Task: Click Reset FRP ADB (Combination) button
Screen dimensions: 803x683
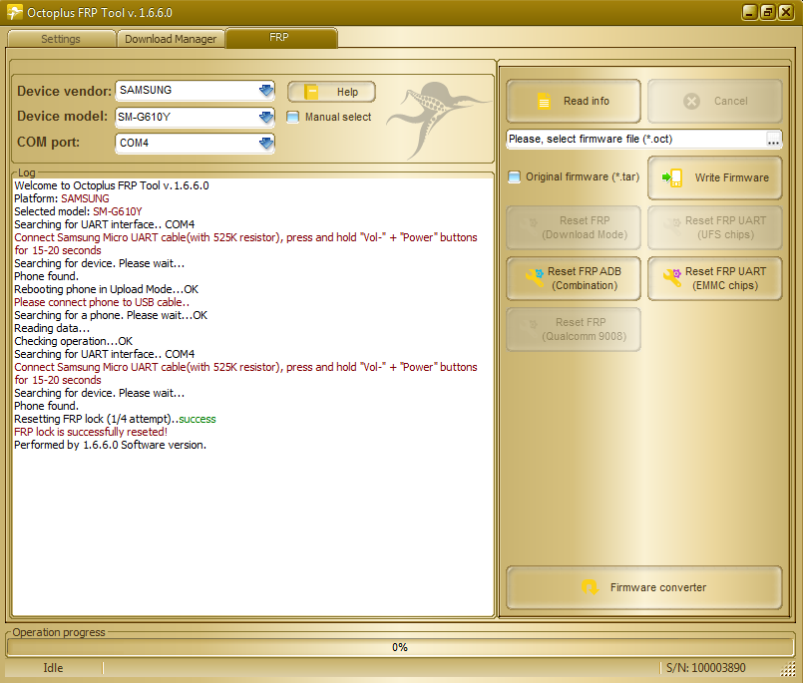Action: tap(573, 278)
